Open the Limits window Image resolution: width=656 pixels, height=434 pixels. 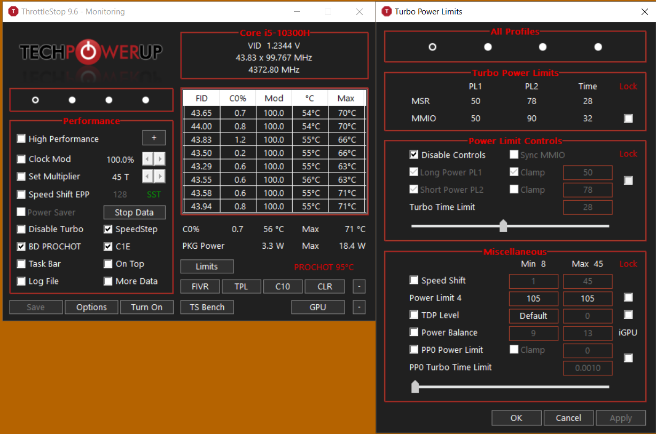click(207, 266)
